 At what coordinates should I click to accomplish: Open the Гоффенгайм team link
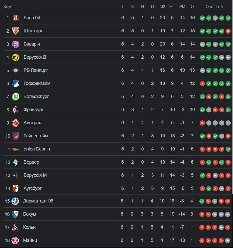point(37,83)
